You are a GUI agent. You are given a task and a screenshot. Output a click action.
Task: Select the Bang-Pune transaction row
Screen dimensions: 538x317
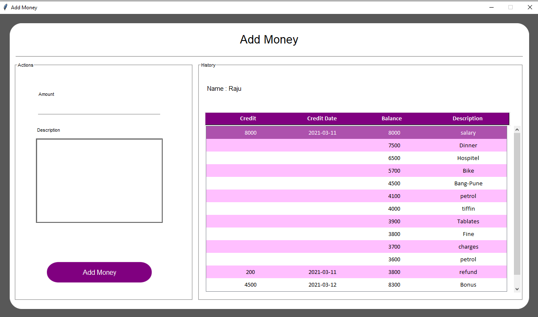coord(356,183)
